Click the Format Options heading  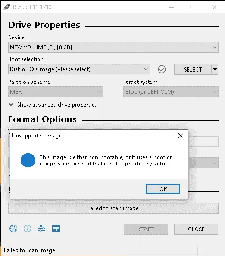[x=43, y=119]
